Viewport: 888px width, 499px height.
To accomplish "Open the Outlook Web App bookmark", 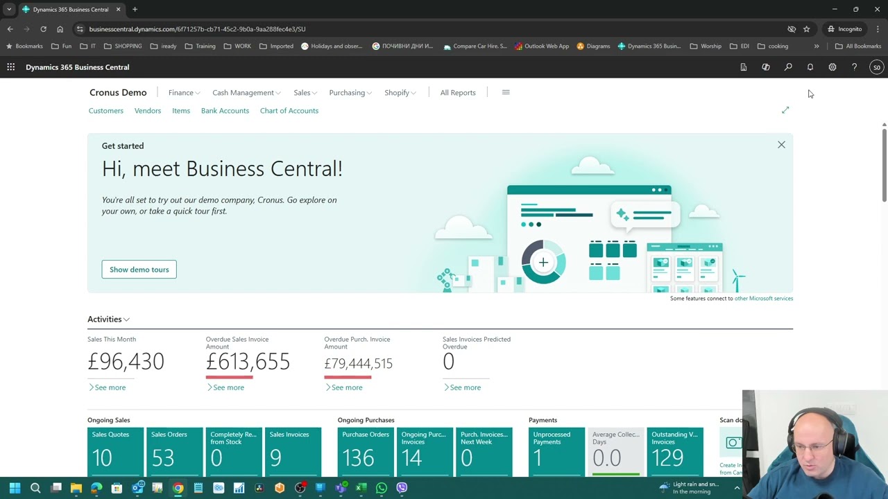I will click(x=541, y=46).
